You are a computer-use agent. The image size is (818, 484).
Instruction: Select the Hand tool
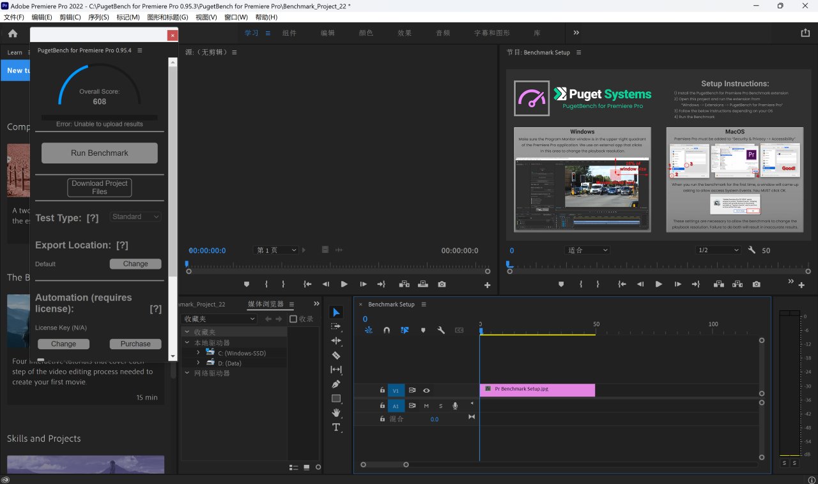pyautogui.click(x=336, y=412)
